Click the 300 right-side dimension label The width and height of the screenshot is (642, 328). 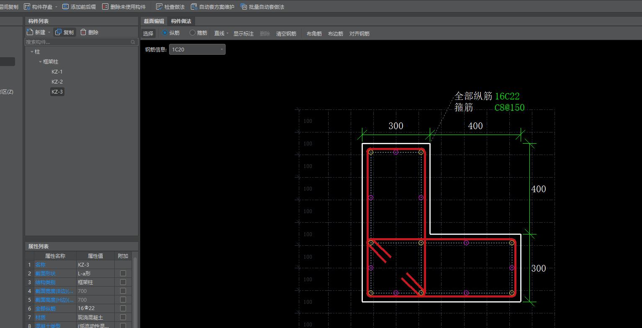click(x=539, y=268)
